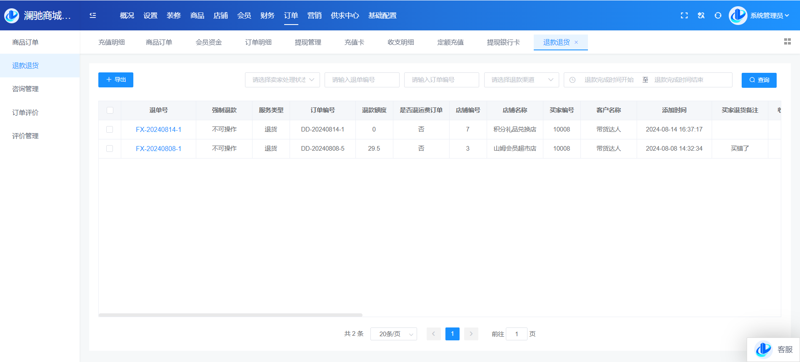Image resolution: width=800 pixels, height=362 pixels.
Task: Toggle the select-all checkbox in the table header
Action: (110, 110)
